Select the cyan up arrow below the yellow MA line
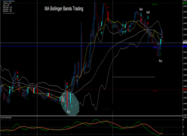187x136 pixels. coord(102,33)
